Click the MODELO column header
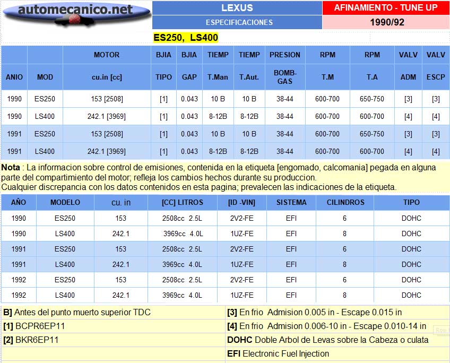Viewport: 450px width, 363px height. (65, 202)
